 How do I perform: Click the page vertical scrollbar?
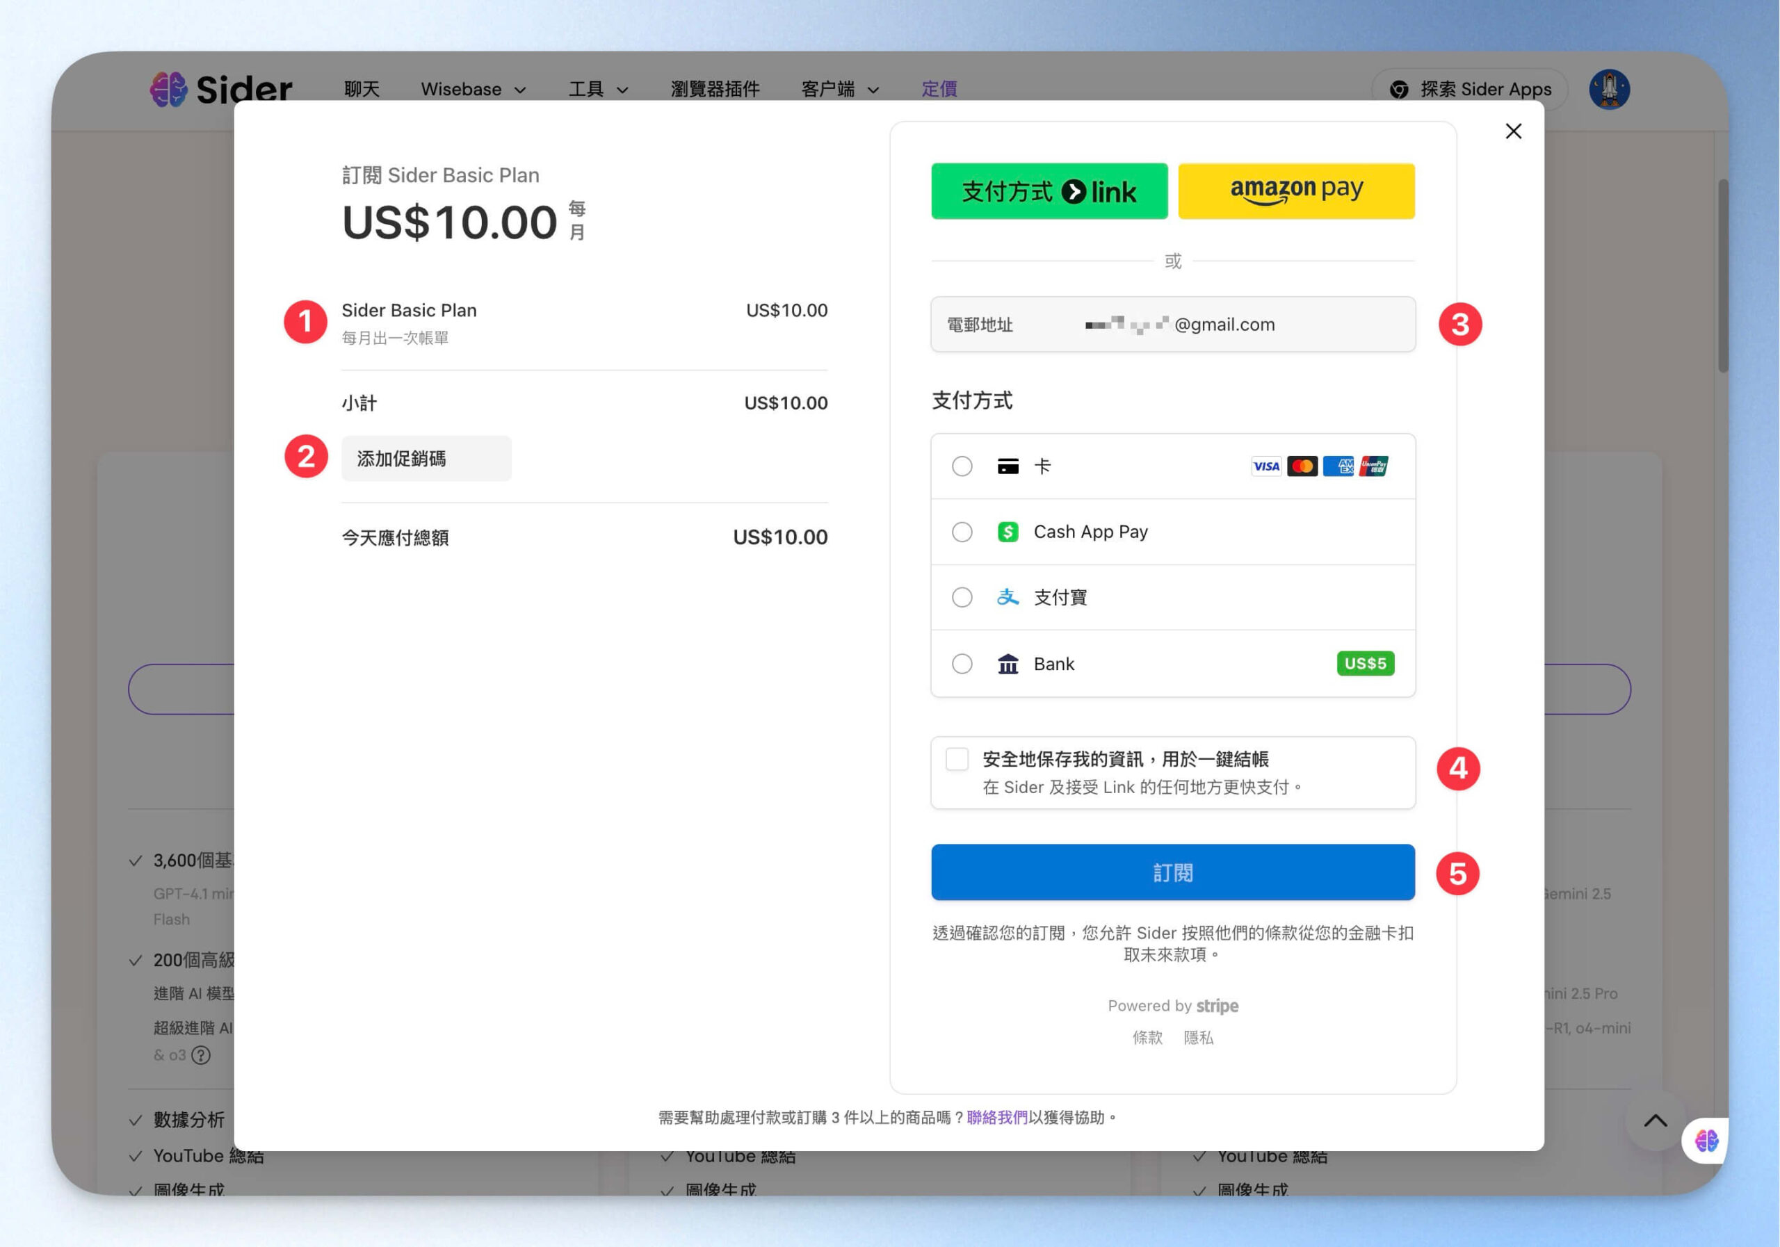[1722, 276]
